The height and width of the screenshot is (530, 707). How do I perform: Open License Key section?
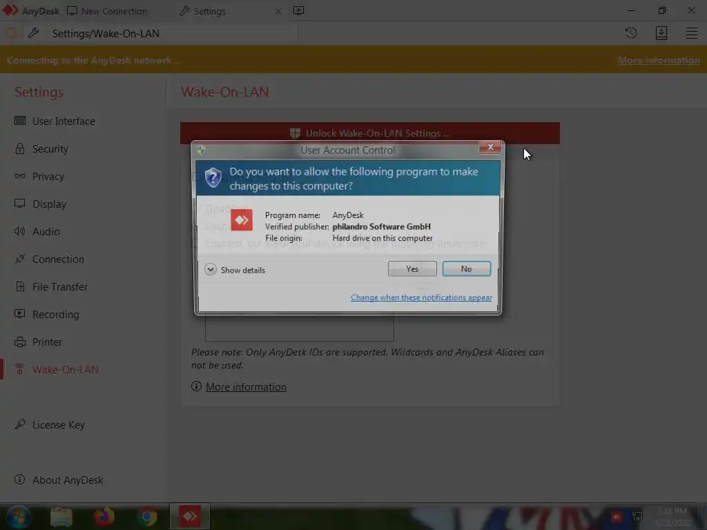click(x=58, y=425)
